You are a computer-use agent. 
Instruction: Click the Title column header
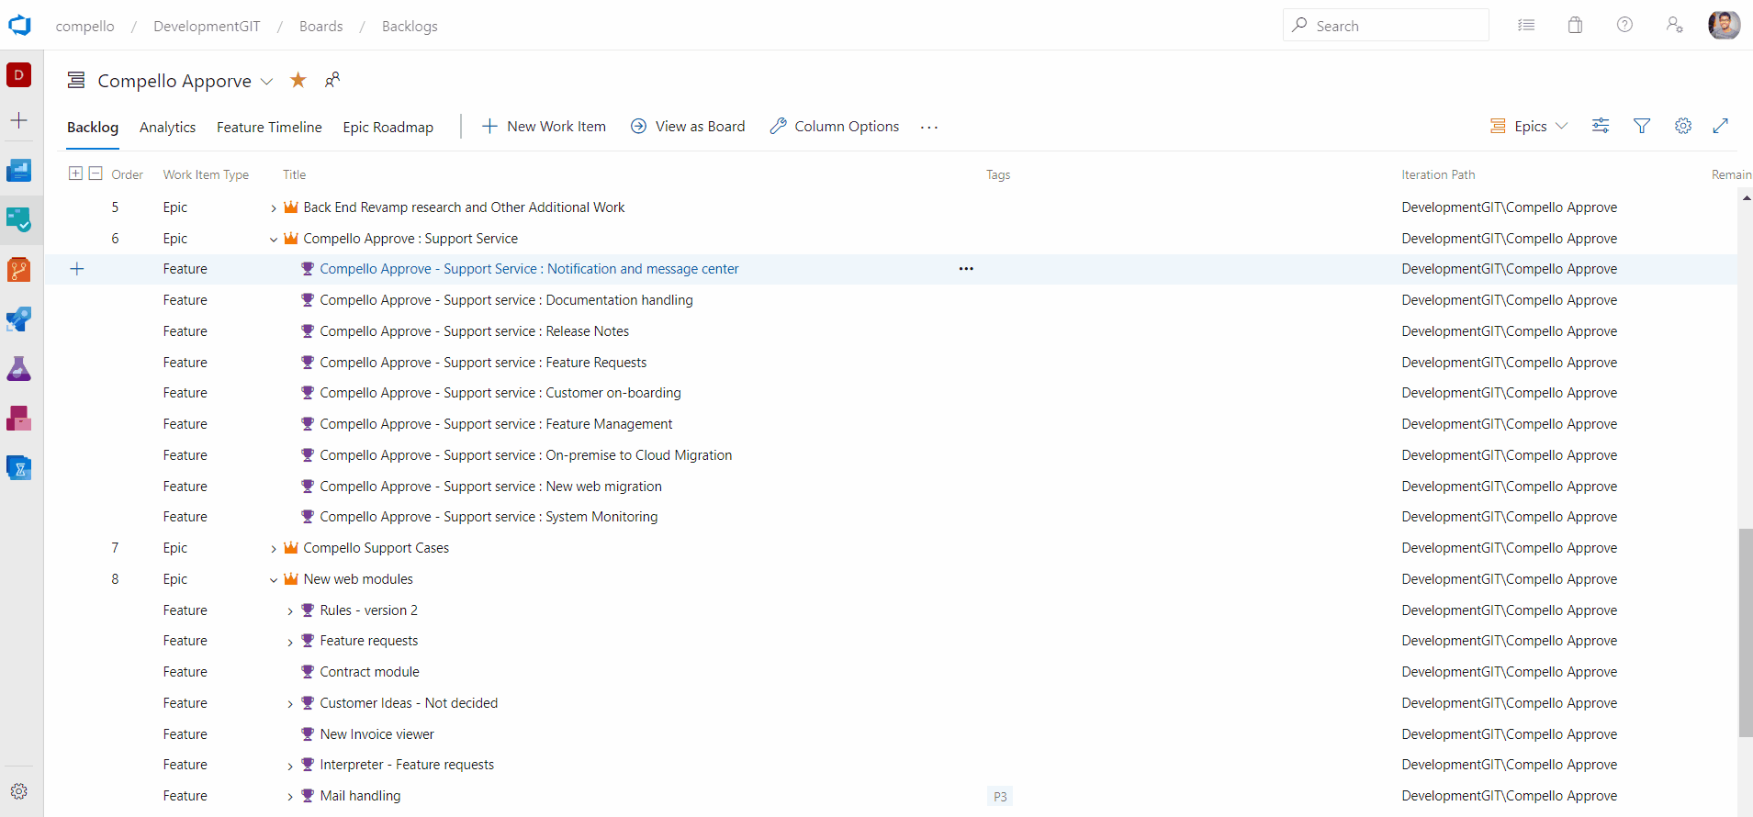tap(295, 174)
